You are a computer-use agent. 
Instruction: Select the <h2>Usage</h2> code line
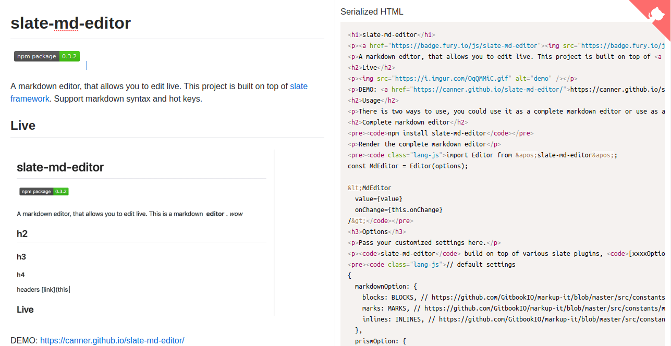coord(373,101)
